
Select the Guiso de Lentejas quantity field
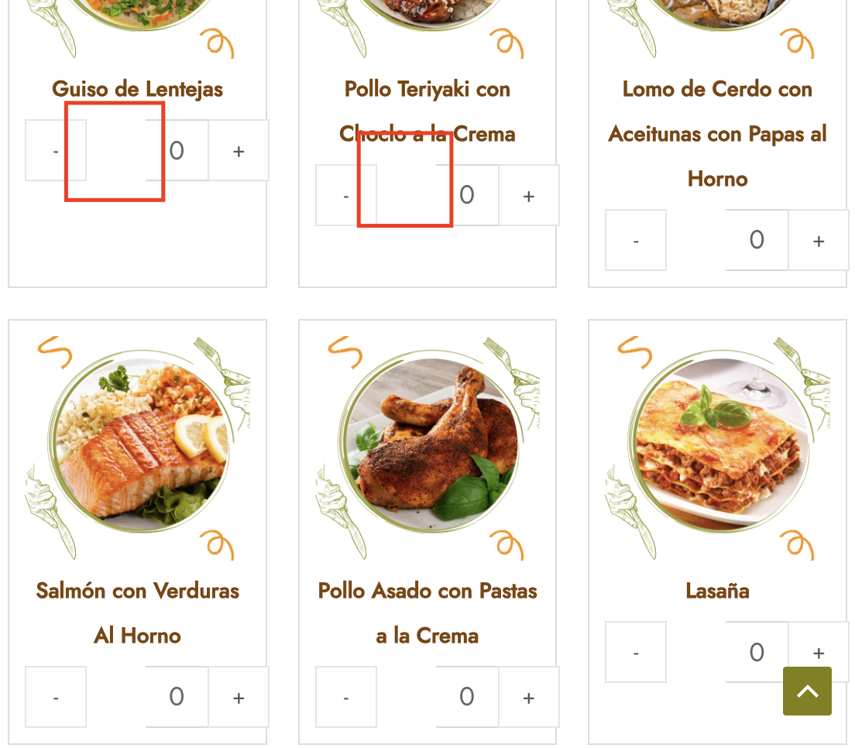[x=177, y=150]
